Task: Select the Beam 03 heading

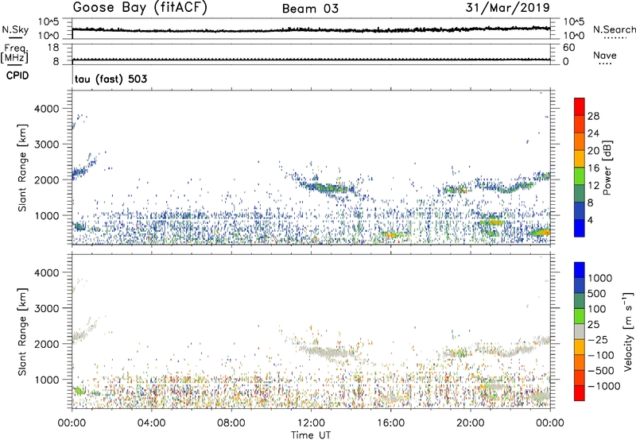Action: (x=310, y=9)
